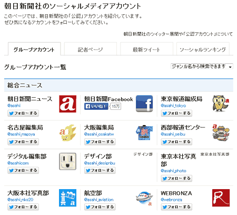Like 朝日新聞Facebook with the いいね! button
The image size is (237, 215).
[x=96, y=106]
